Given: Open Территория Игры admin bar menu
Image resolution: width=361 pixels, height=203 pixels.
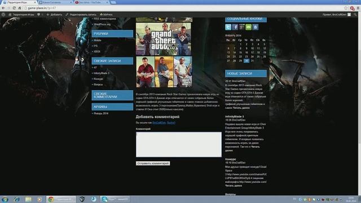Looking at the screenshot, I should tap(21, 15).
